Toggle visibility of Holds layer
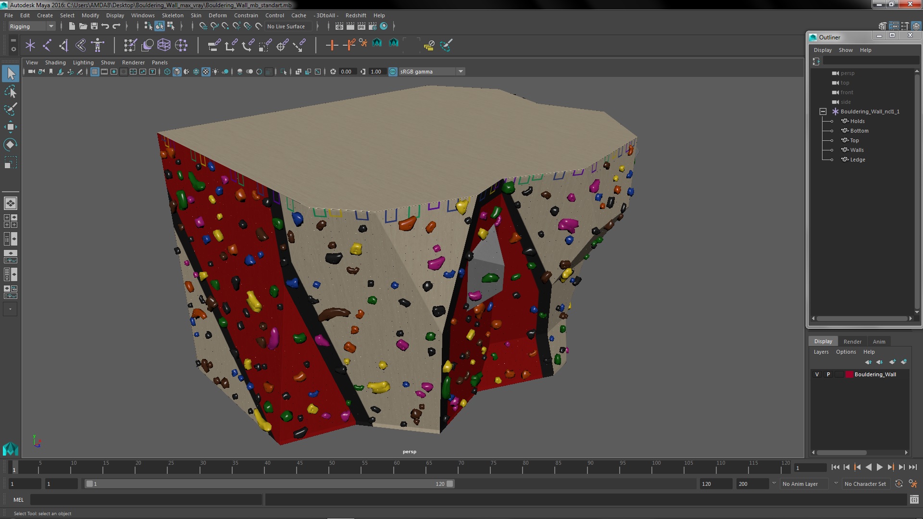 (832, 121)
